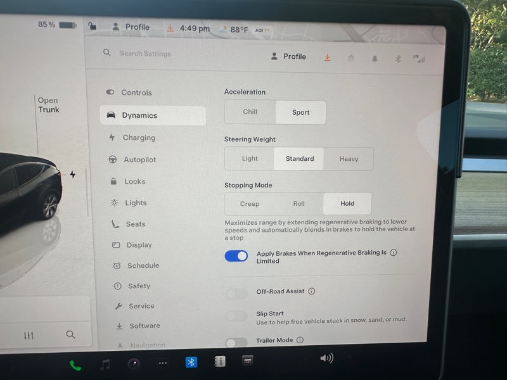Click the volume speaker icon
This screenshot has height=380, width=507.
tap(326, 358)
